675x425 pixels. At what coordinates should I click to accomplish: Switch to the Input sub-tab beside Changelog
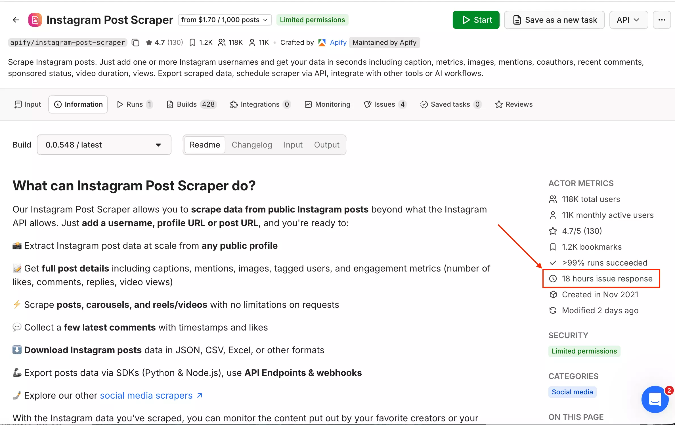click(x=293, y=145)
